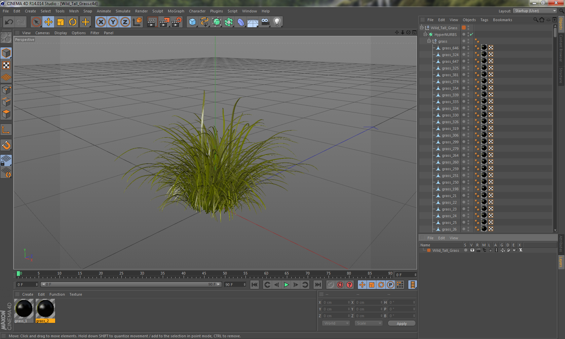The width and height of the screenshot is (565, 339).
Task: Open Object Manager Tags menu
Action: 484,20
